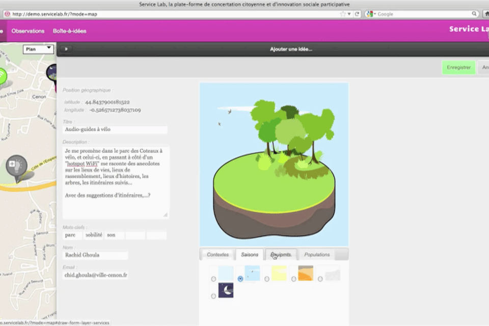Select the orange sunset scene thumbnail
The width and height of the screenshot is (489, 326).
pos(306,273)
